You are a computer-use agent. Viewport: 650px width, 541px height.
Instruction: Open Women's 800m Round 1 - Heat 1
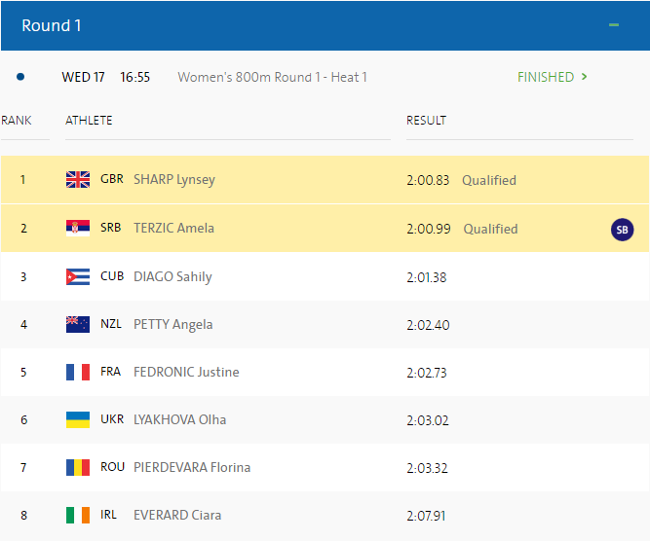click(272, 77)
